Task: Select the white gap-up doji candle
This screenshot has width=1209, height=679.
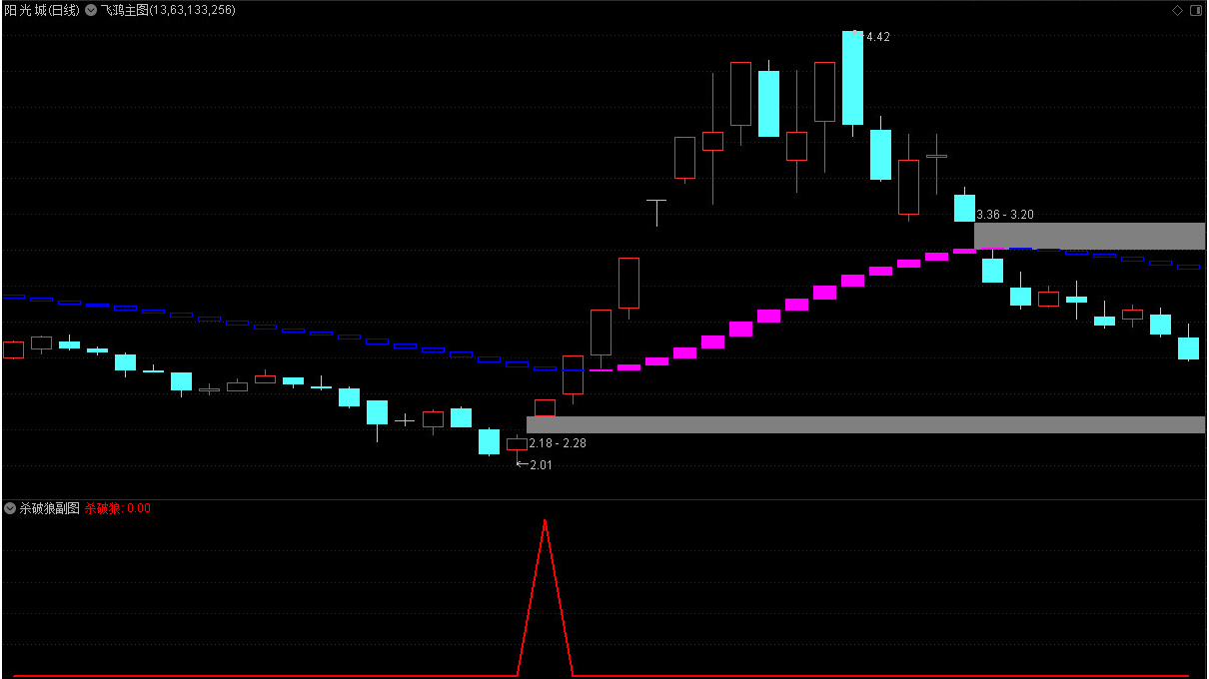Action: click(x=656, y=203)
